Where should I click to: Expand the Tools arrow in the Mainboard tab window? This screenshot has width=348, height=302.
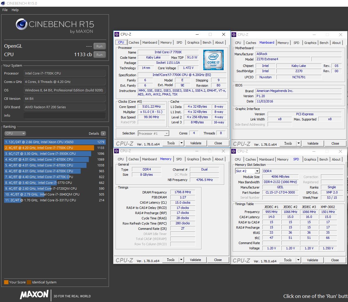[x=299, y=143]
